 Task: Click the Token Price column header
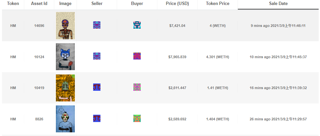pos(218,4)
